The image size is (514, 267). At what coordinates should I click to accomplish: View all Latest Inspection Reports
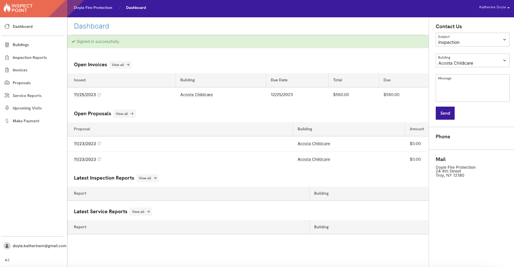(148, 178)
